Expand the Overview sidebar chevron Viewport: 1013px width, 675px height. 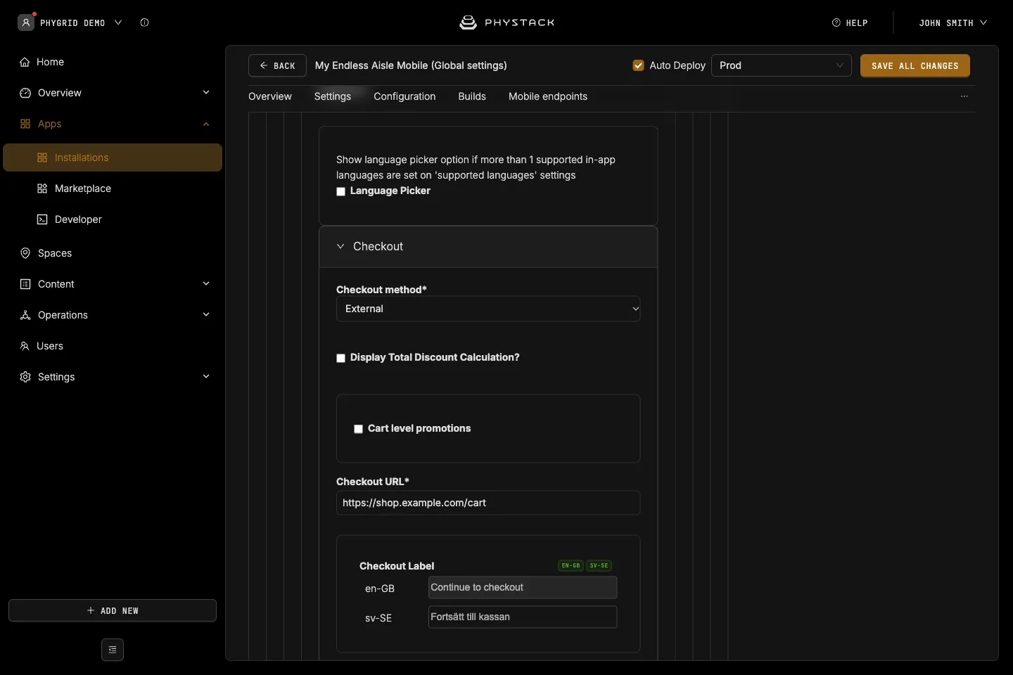click(x=206, y=93)
